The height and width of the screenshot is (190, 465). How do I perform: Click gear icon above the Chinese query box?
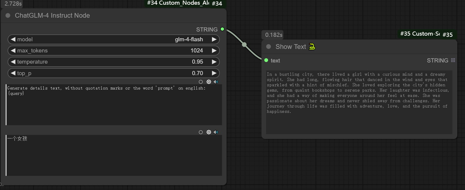(x=209, y=132)
